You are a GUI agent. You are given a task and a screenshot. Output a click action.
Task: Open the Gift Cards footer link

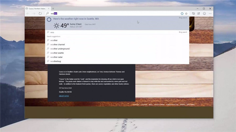click(x=190, y=105)
